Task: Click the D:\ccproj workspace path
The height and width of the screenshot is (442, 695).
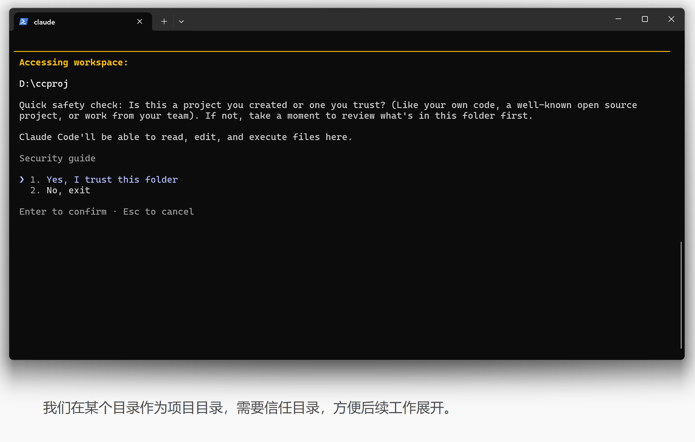Action: (x=43, y=84)
